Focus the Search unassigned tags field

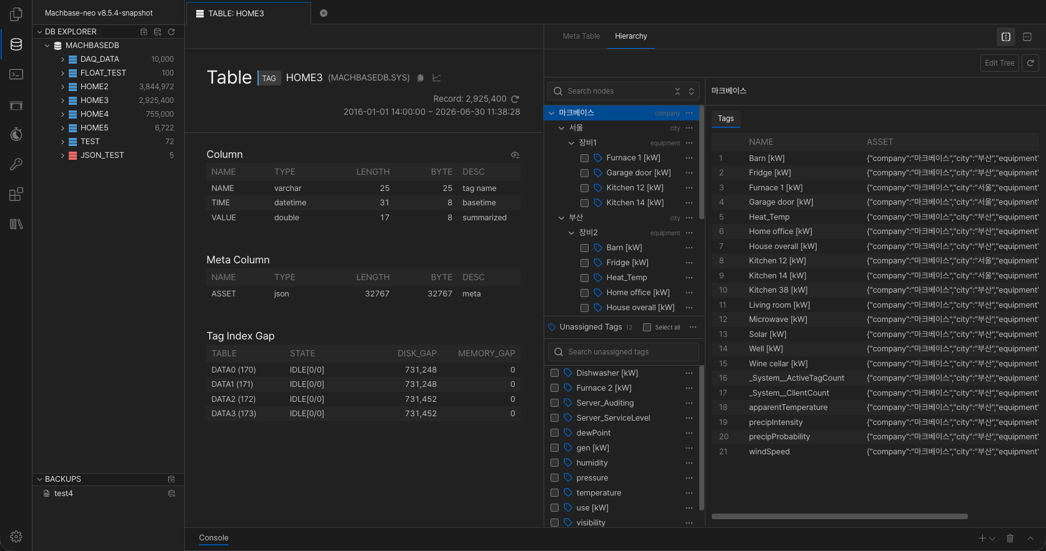[x=624, y=352]
